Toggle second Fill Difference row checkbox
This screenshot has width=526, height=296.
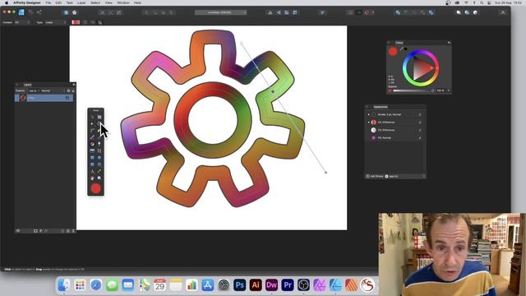[x=420, y=130]
